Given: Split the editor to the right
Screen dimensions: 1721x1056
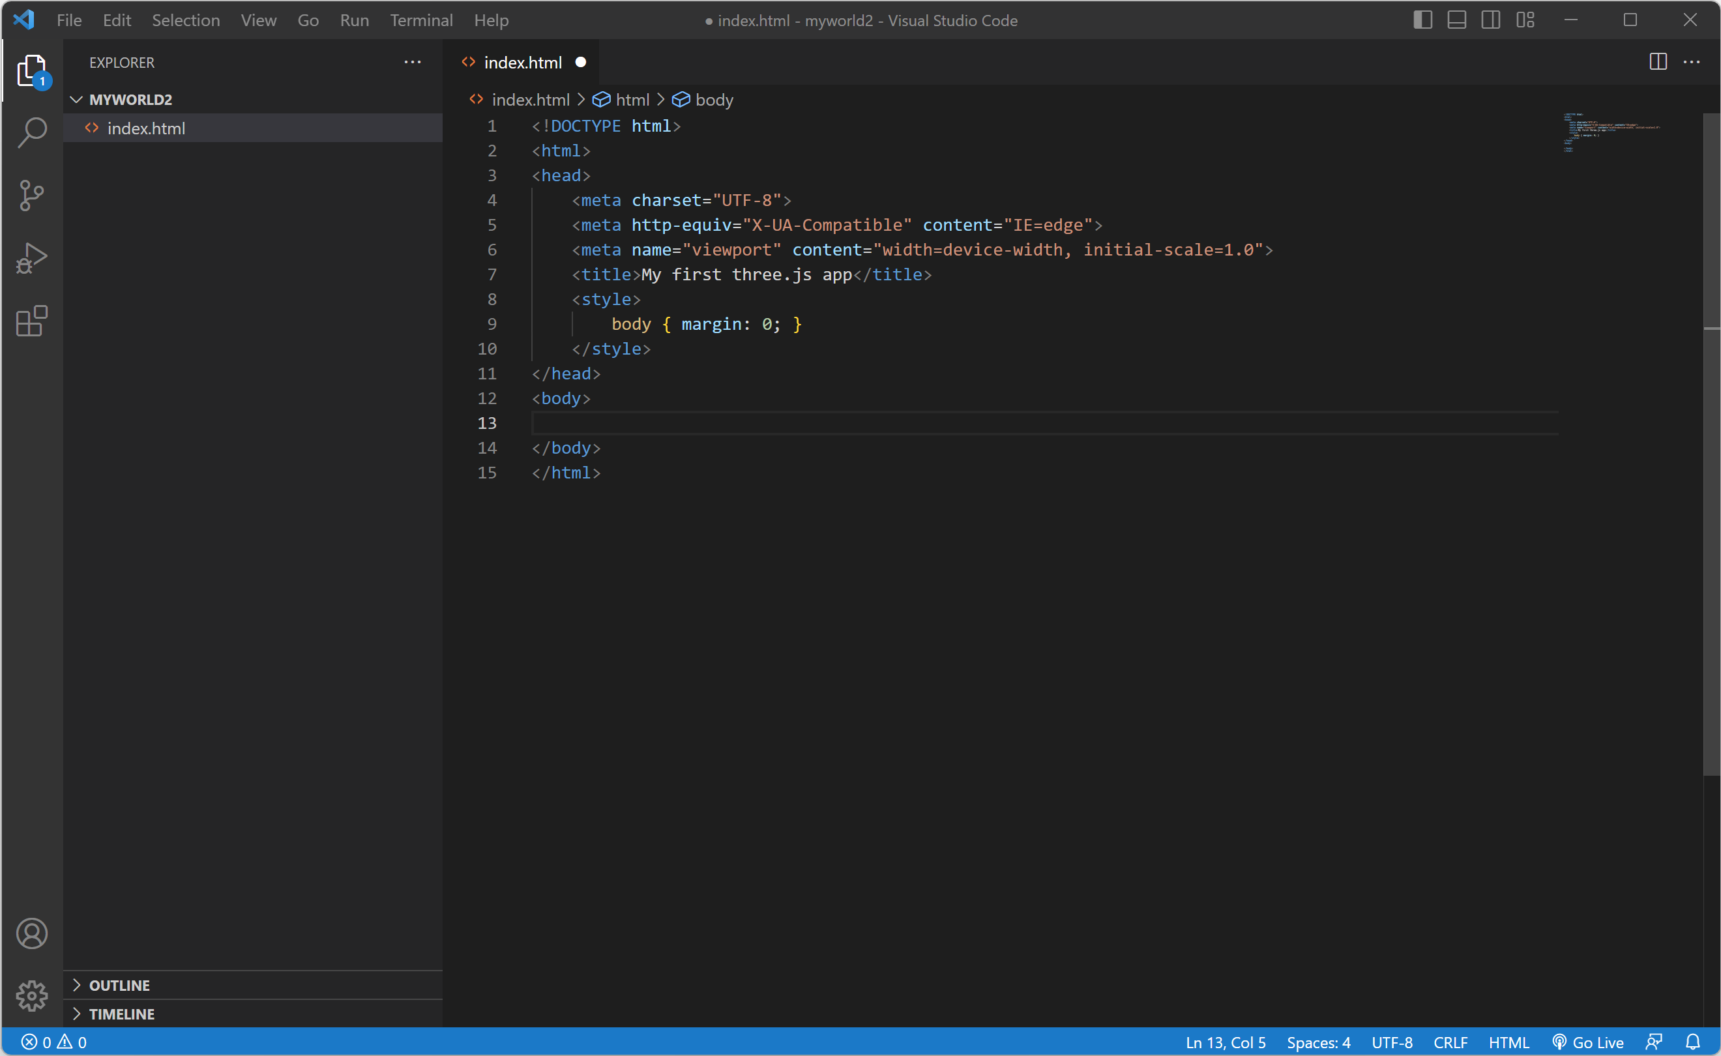Looking at the screenshot, I should pyautogui.click(x=1657, y=62).
